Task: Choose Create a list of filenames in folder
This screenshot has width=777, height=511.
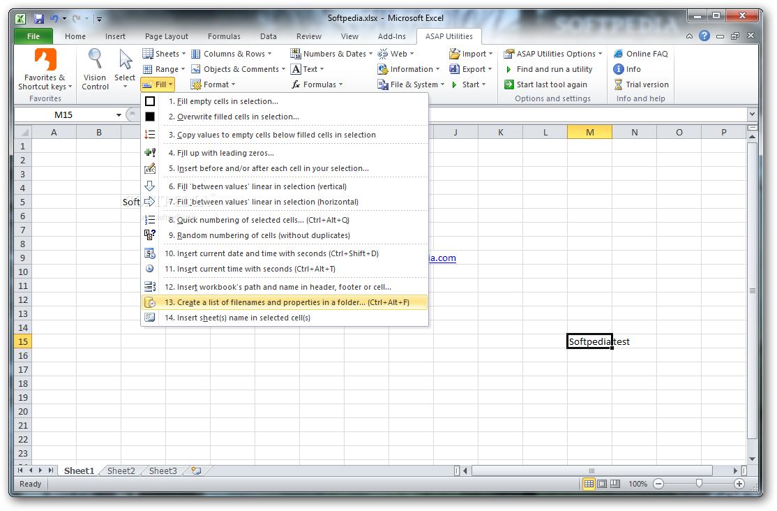Action: click(285, 302)
